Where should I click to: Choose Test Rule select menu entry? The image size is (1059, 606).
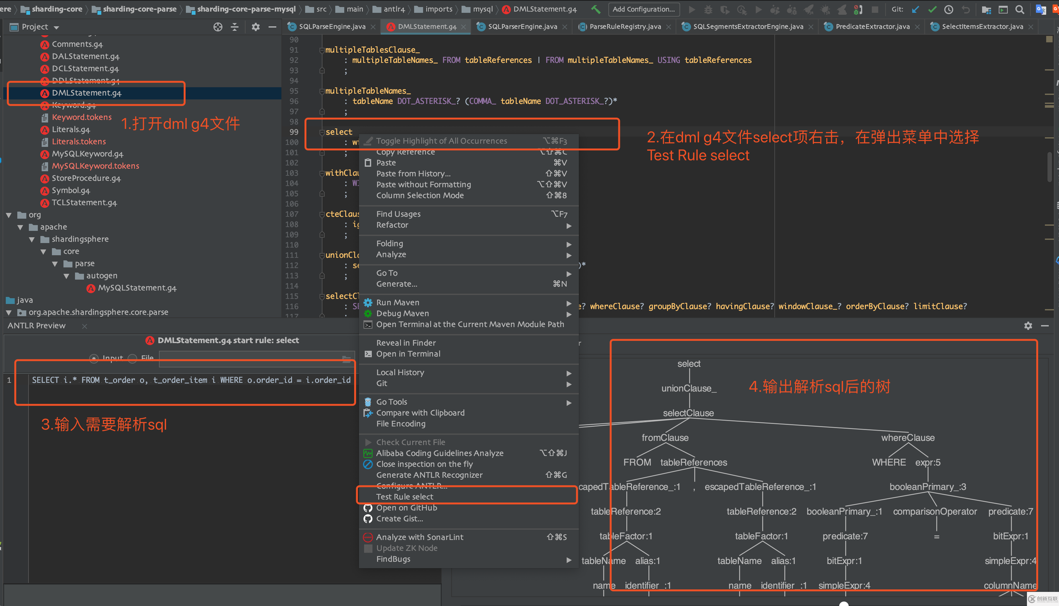click(x=468, y=497)
